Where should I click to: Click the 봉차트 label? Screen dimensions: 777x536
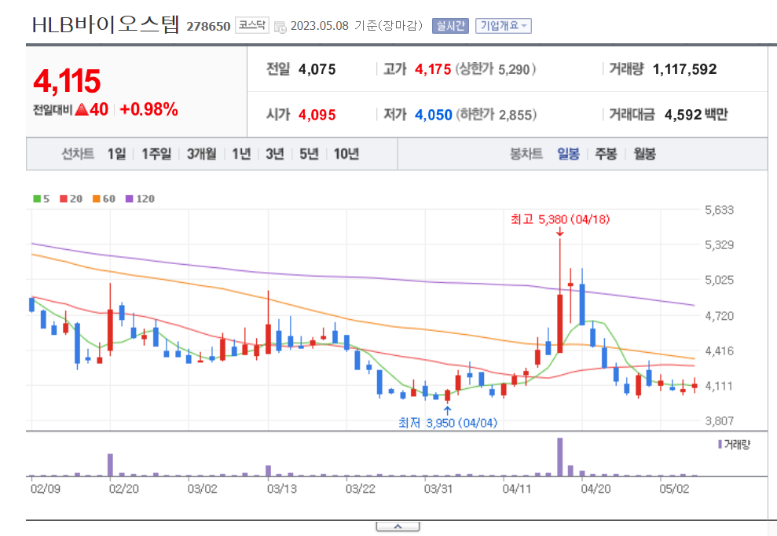point(526,154)
